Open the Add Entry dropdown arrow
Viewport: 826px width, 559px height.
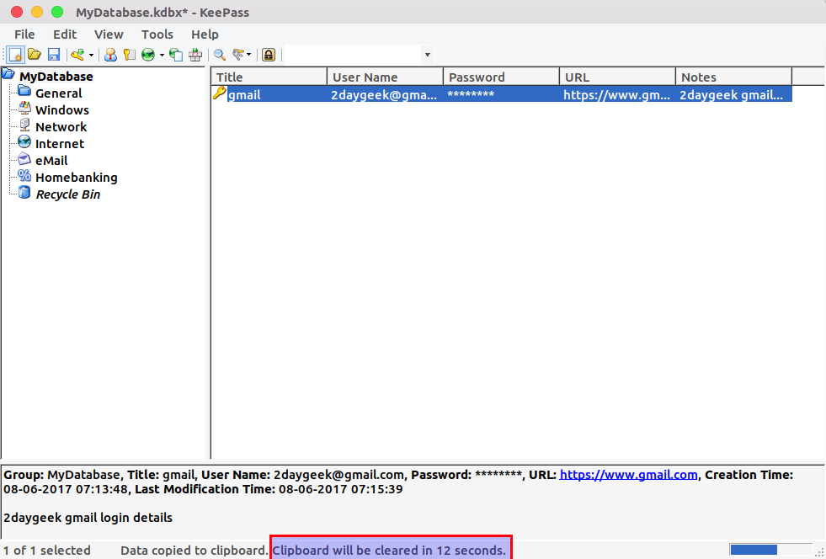point(91,55)
